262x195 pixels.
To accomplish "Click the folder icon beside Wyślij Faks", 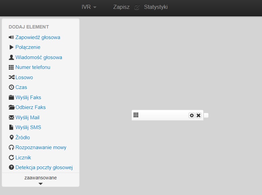I will 11,97.
